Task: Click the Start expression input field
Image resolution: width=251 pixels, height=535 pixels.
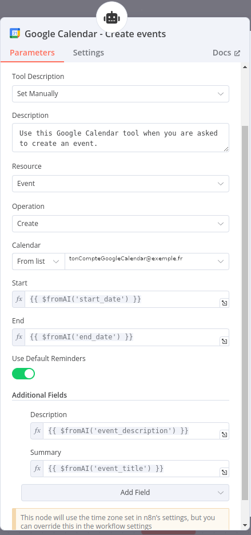Action: (127, 299)
